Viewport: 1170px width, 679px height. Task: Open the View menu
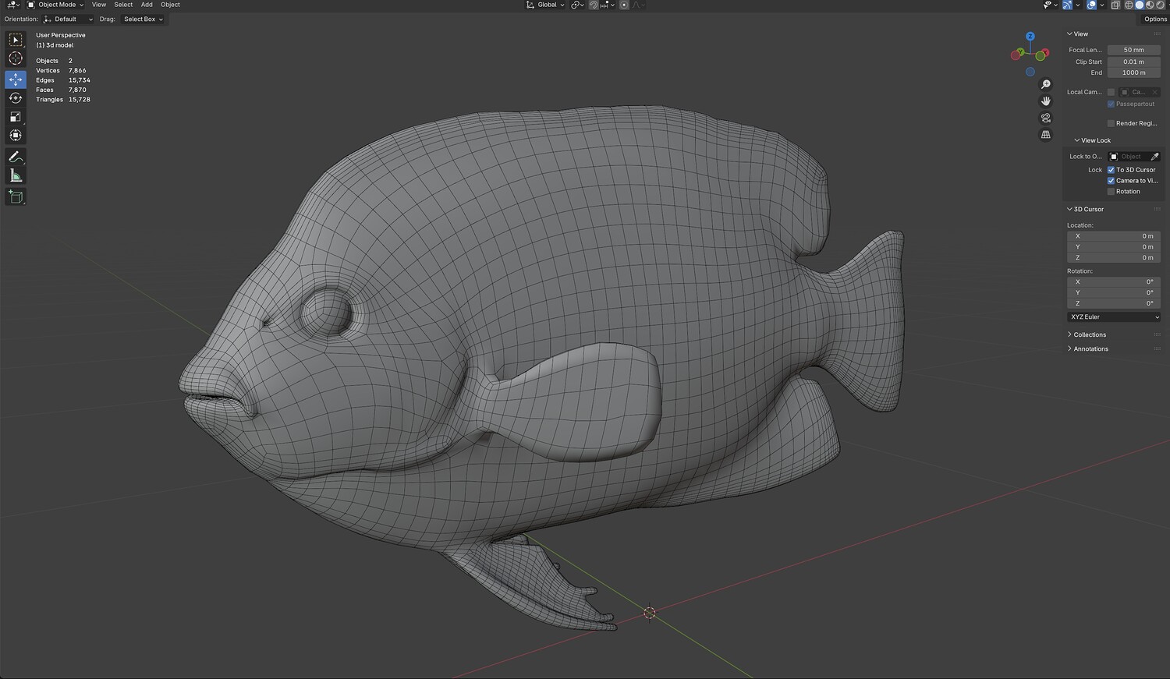coord(99,5)
